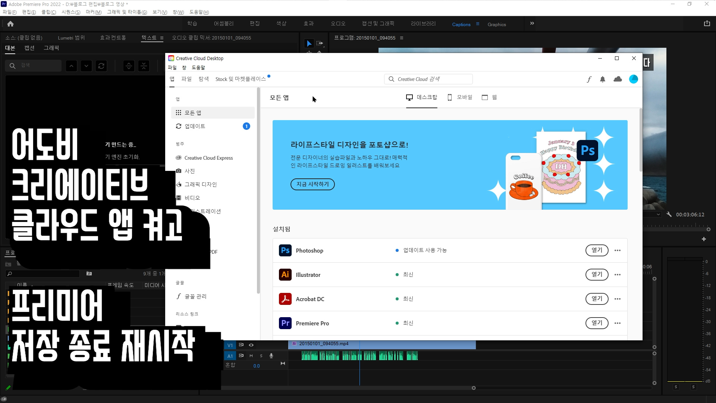716x403 pixels.
Task: Open the fonts icon in Creative Cloud header
Action: 589,79
